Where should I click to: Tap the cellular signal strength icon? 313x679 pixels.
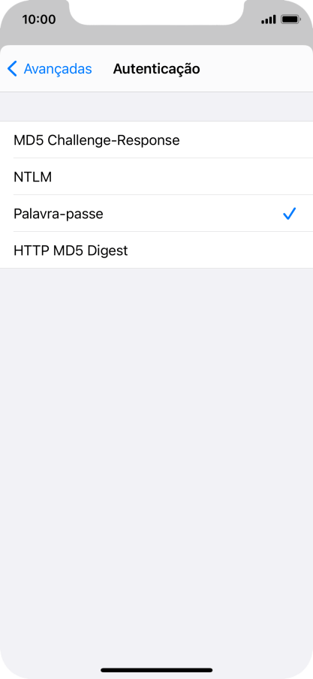pyautogui.click(x=269, y=20)
